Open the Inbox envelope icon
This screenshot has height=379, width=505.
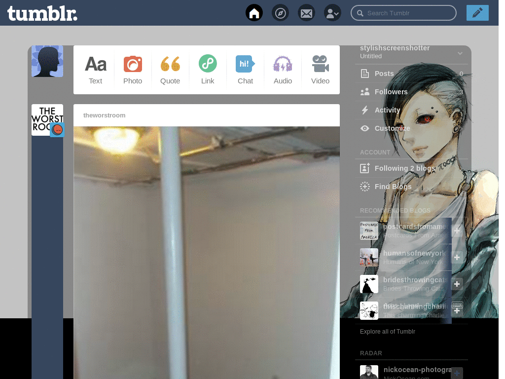pos(306,13)
